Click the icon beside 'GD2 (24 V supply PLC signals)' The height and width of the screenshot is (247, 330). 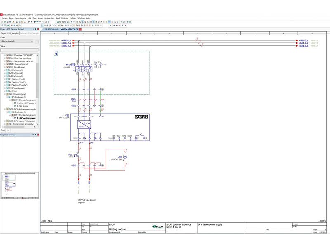click(7, 121)
